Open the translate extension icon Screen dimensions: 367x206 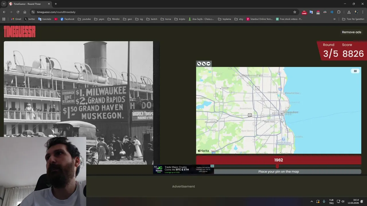pos(311,12)
